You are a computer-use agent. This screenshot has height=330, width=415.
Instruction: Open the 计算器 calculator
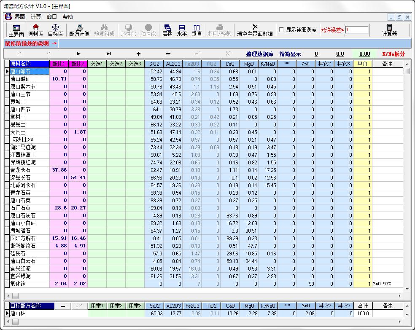[389, 30]
